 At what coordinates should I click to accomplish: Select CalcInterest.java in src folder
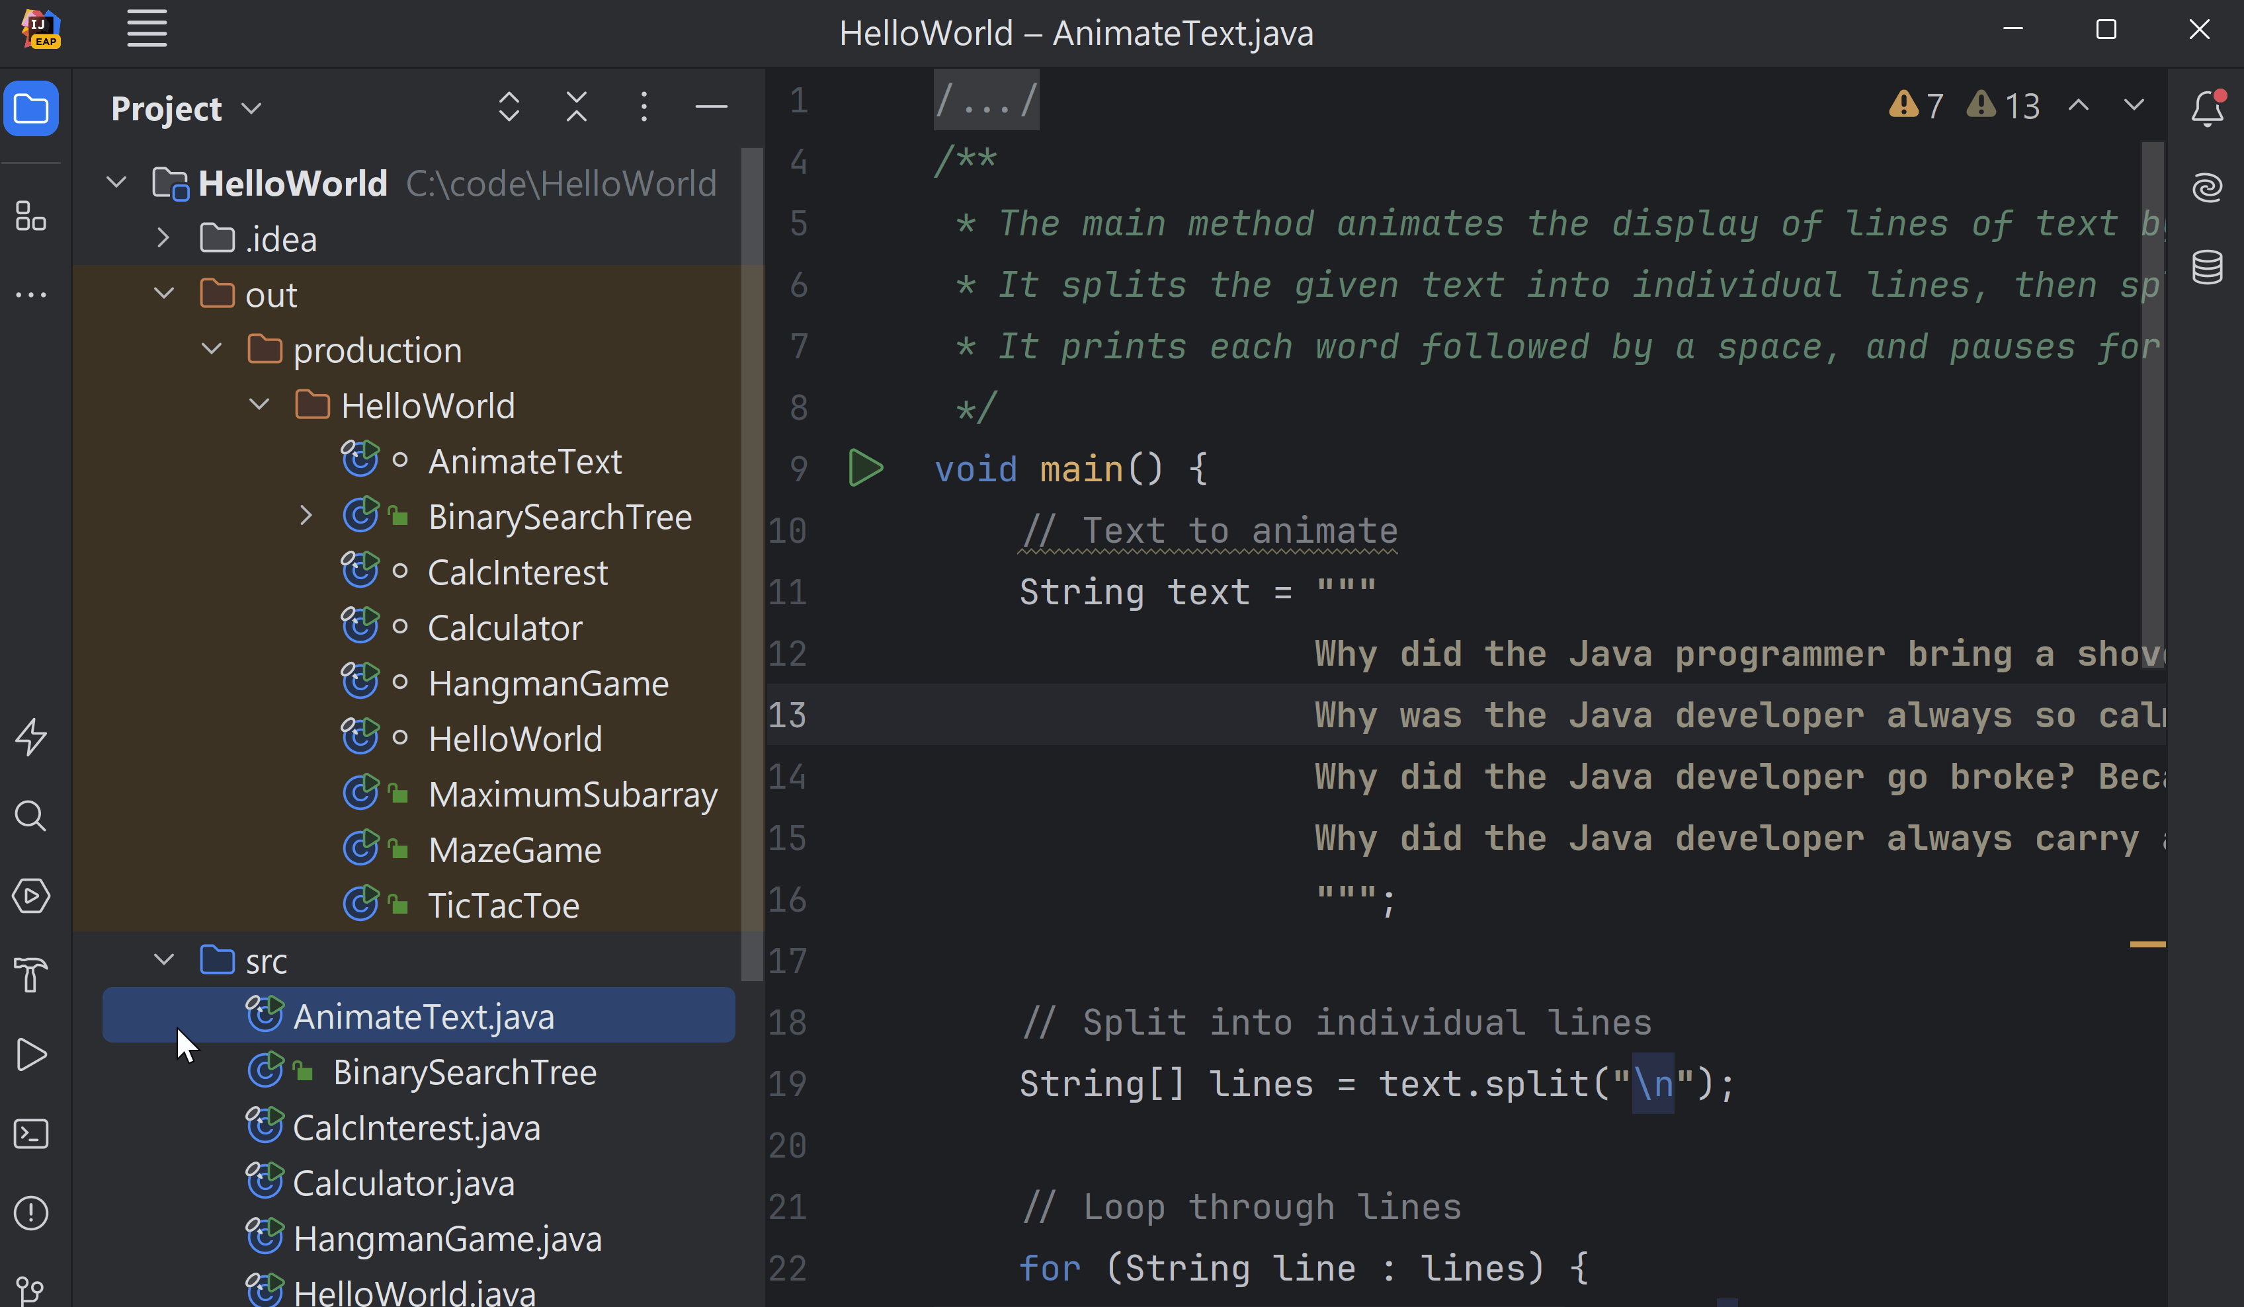click(x=416, y=1127)
